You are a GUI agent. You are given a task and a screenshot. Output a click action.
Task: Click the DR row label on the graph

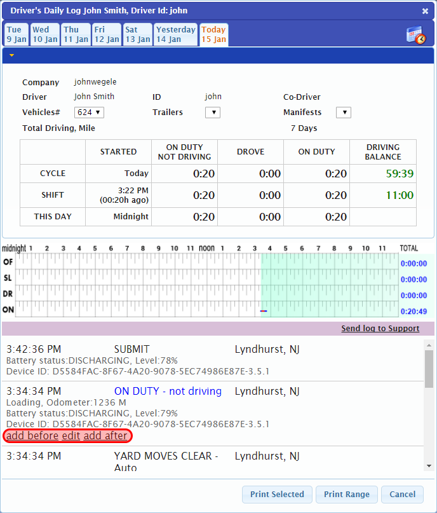pyautogui.click(x=8, y=294)
